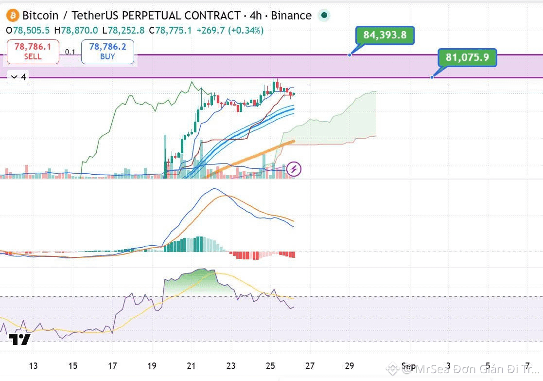Click the close value C78,775.1
543x381 pixels.
tap(170, 31)
